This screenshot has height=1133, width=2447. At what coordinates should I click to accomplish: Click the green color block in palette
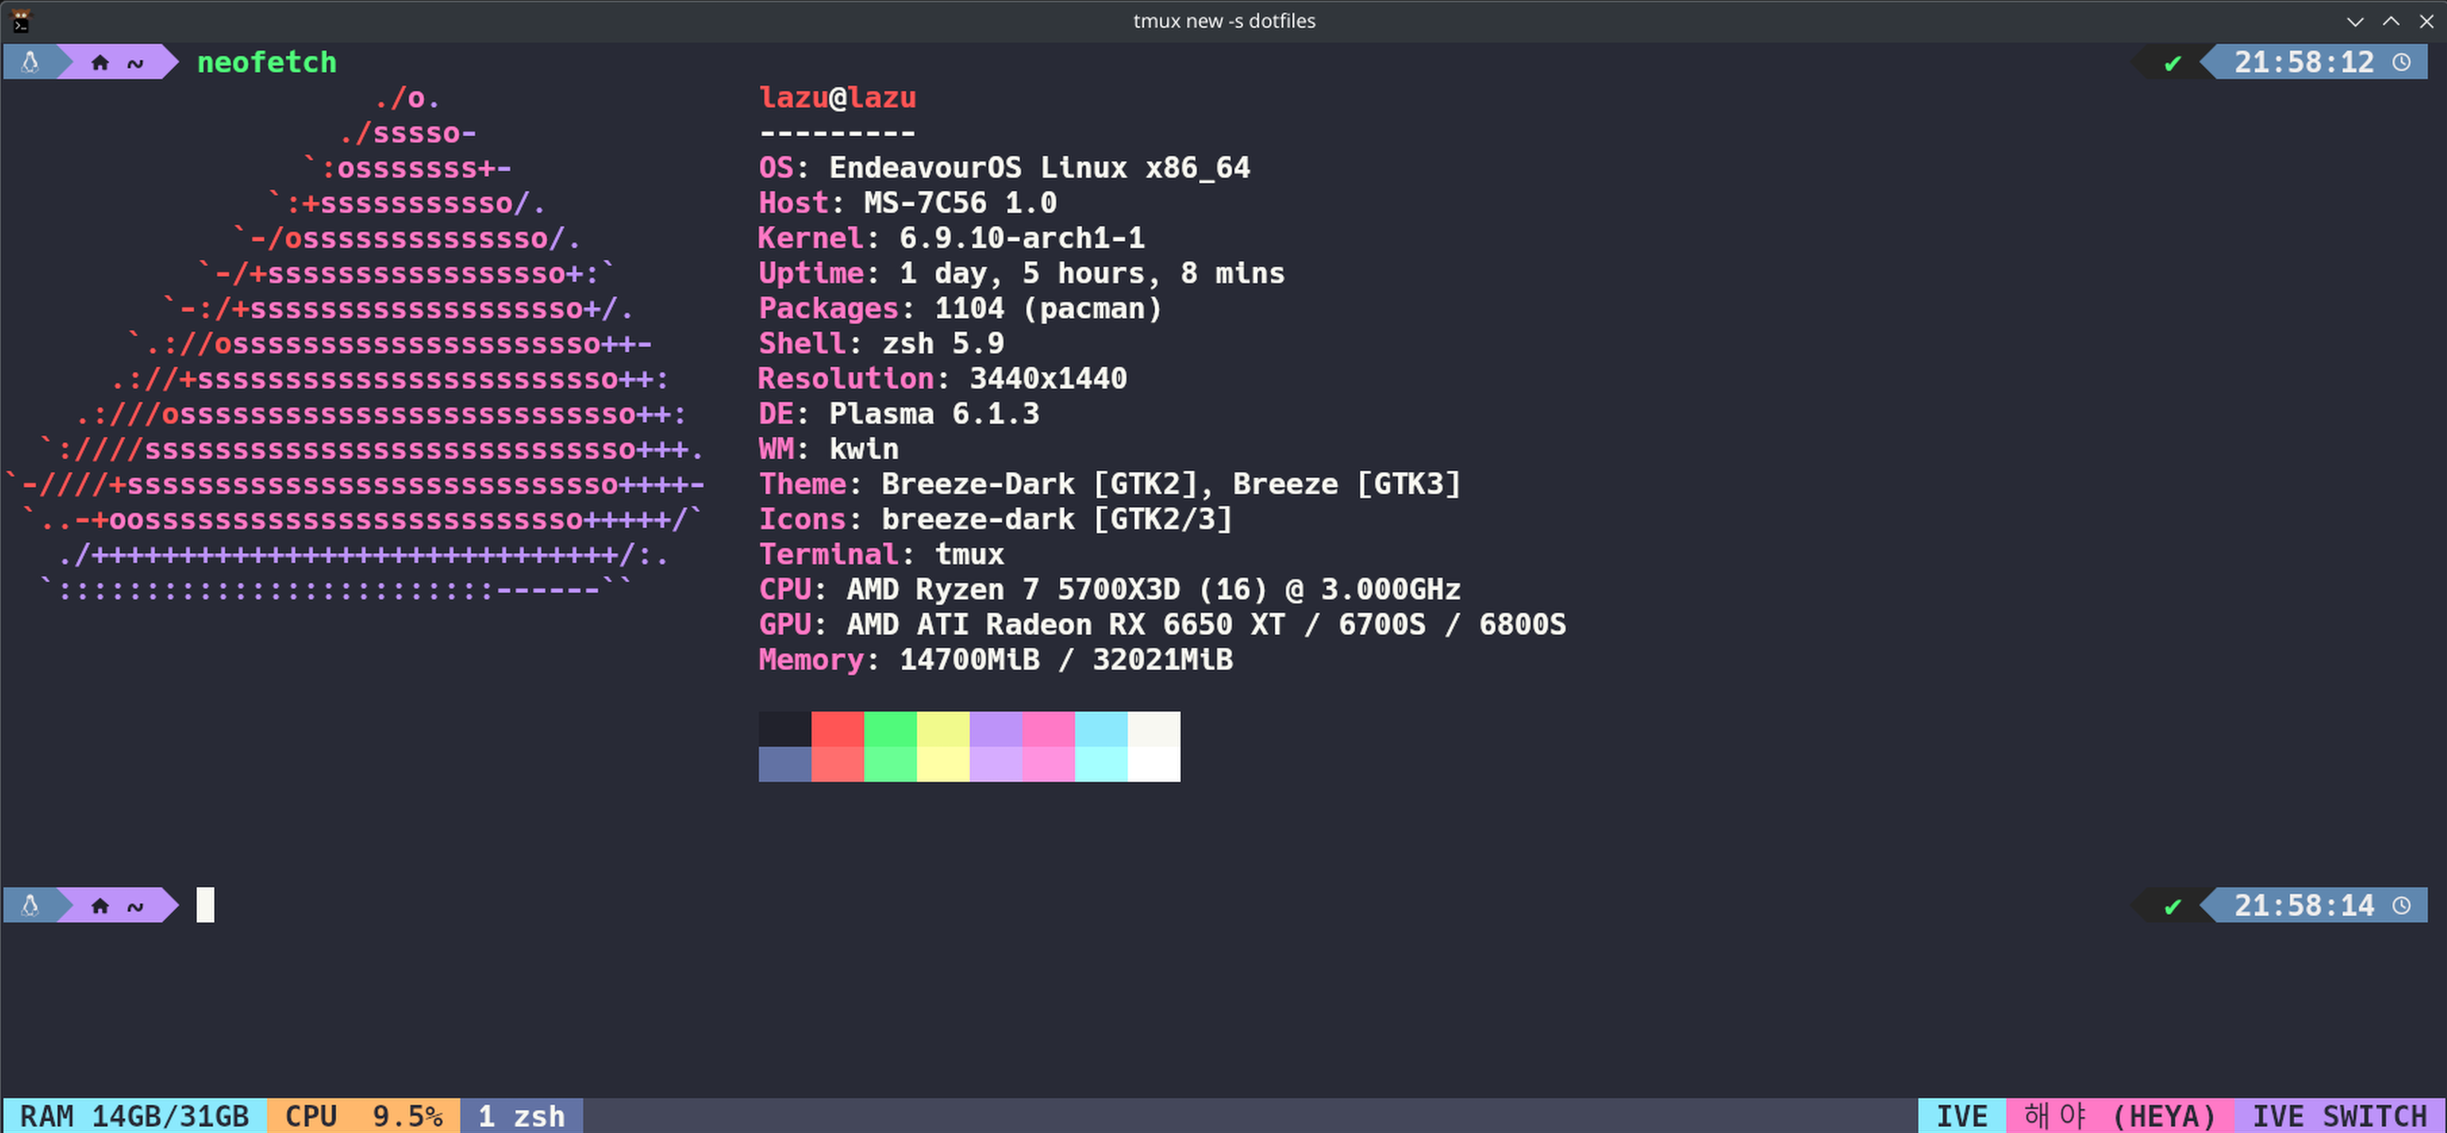click(890, 729)
